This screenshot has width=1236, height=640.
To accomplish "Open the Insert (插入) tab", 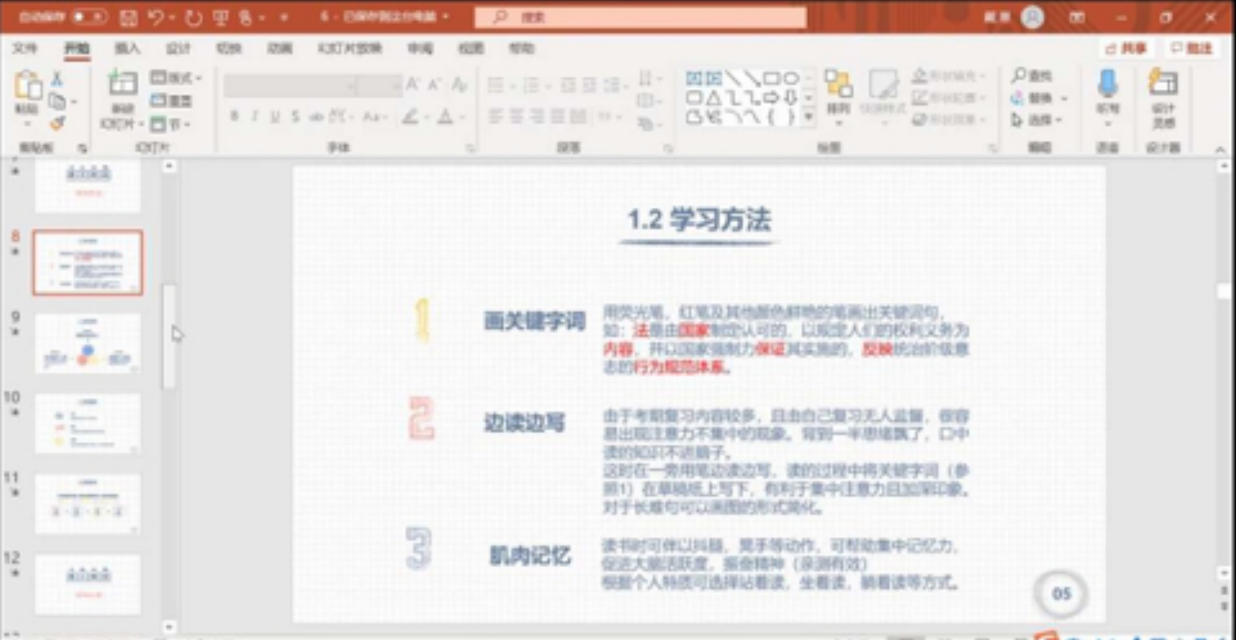I will pos(127,49).
